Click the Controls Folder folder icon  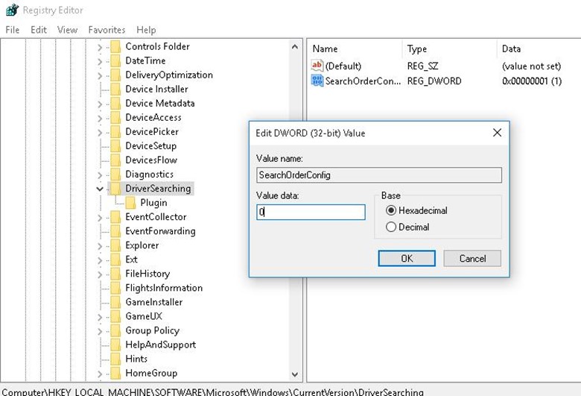pyautogui.click(x=115, y=46)
